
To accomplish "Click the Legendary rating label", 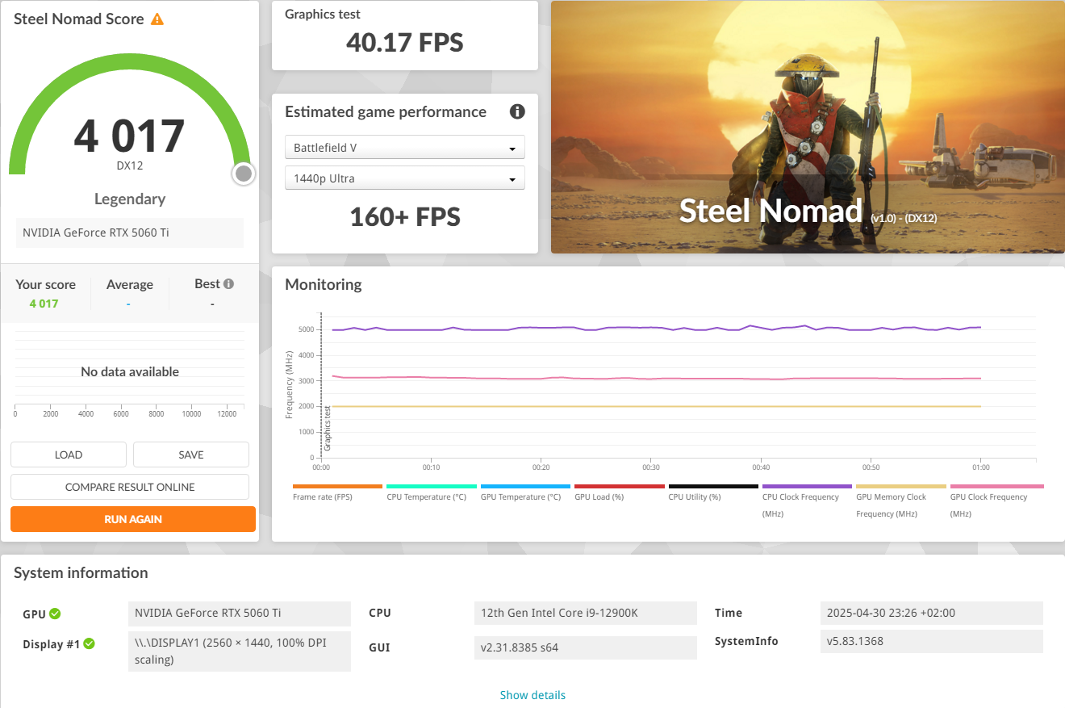I will pos(130,199).
